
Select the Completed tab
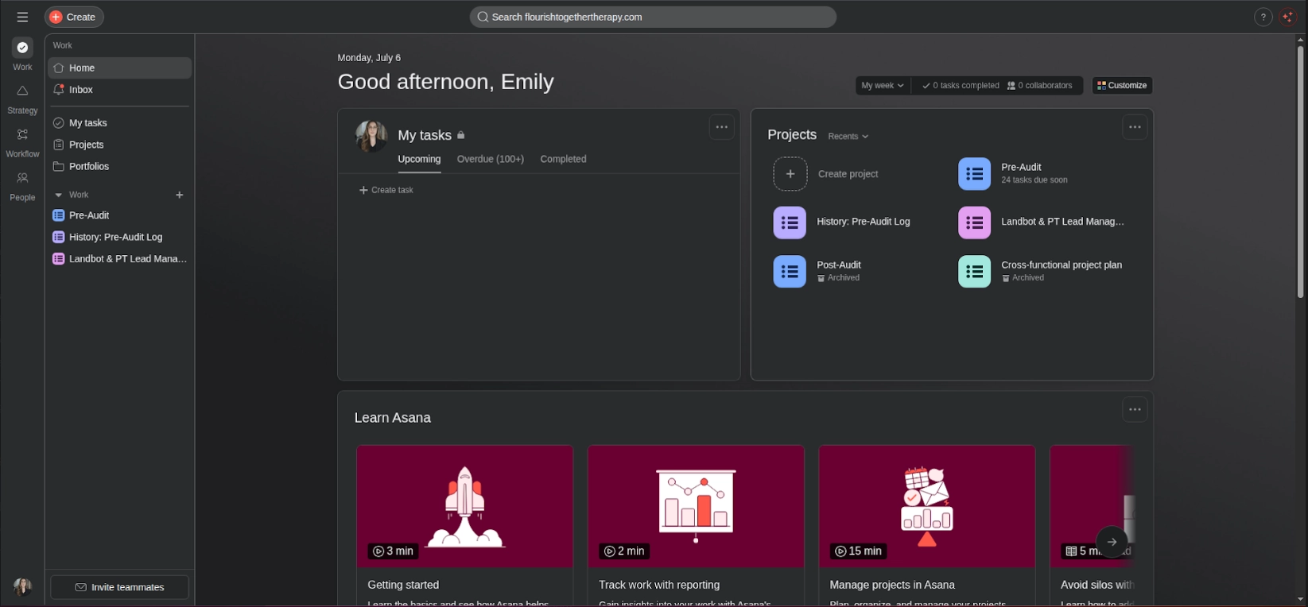point(563,160)
